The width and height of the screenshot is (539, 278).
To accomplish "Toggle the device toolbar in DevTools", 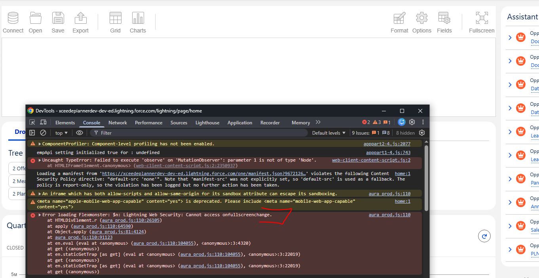I will [43, 122].
